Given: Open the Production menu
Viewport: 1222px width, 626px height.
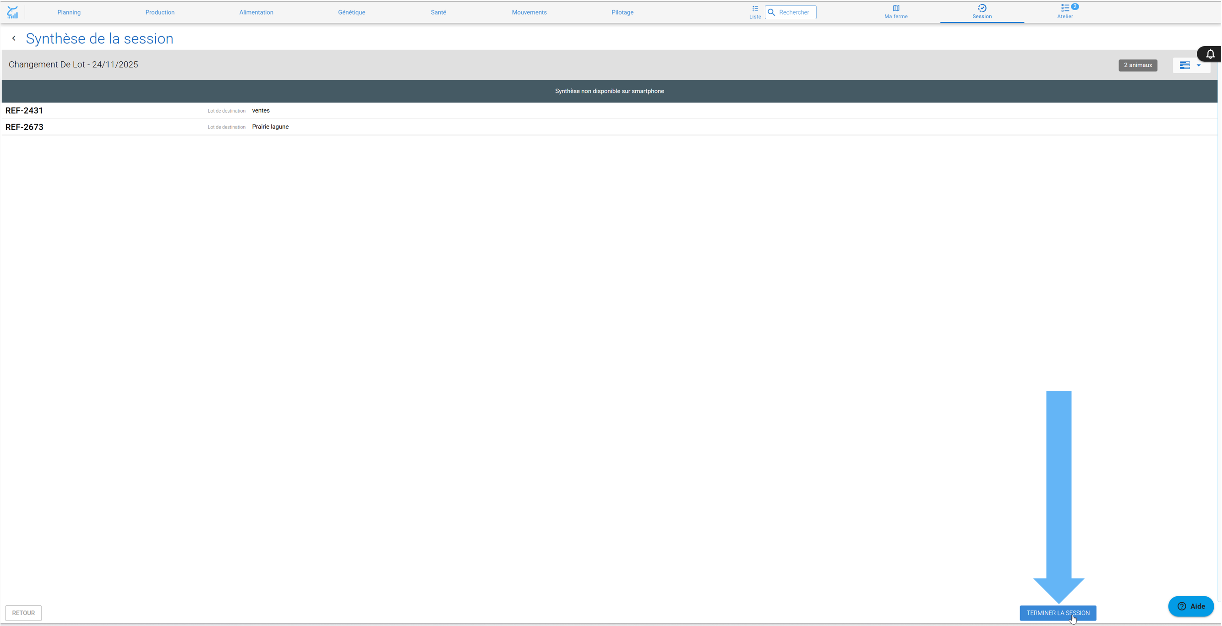Looking at the screenshot, I should pos(160,12).
